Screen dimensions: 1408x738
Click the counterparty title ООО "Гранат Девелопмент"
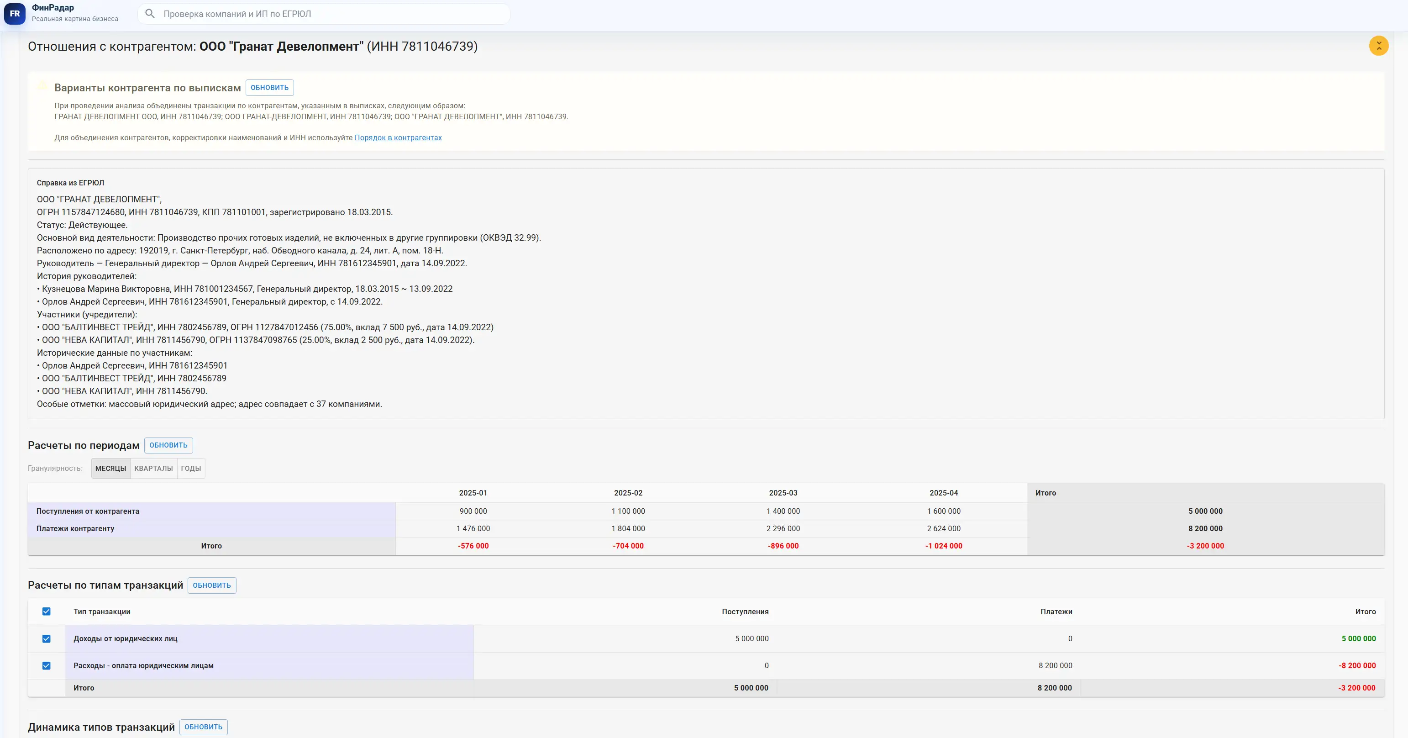coord(281,47)
